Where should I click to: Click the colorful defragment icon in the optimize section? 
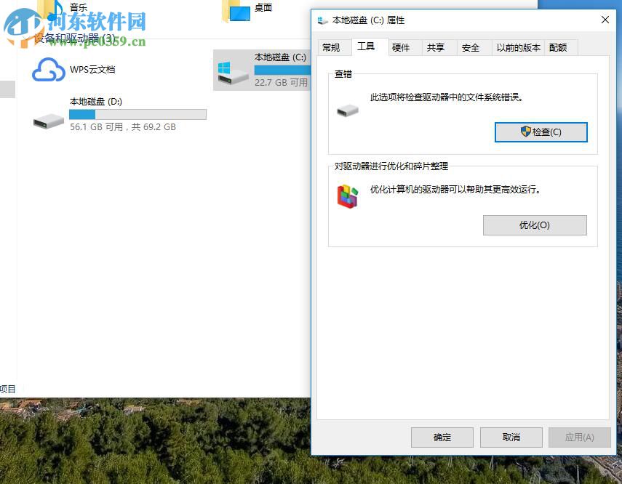click(x=347, y=195)
